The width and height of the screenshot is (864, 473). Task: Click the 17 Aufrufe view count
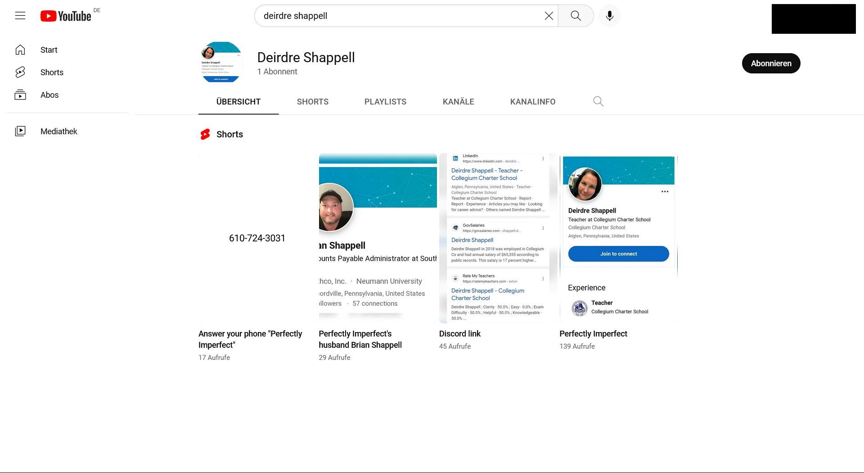[214, 358]
